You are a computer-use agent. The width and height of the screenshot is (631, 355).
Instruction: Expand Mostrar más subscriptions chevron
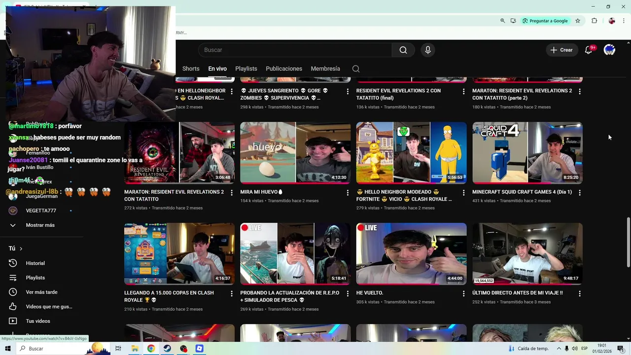pyautogui.click(x=13, y=225)
